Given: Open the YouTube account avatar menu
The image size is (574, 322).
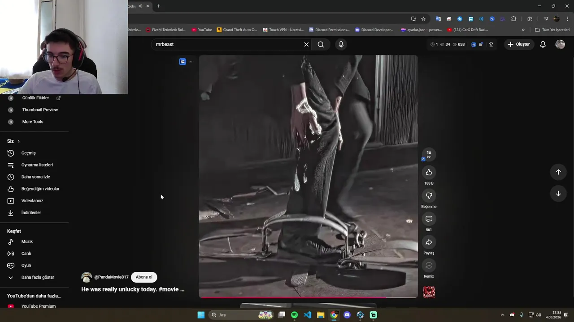Looking at the screenshot, I should tap(560, 44).
